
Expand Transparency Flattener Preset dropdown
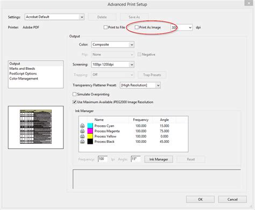click(x=140, y=85)
